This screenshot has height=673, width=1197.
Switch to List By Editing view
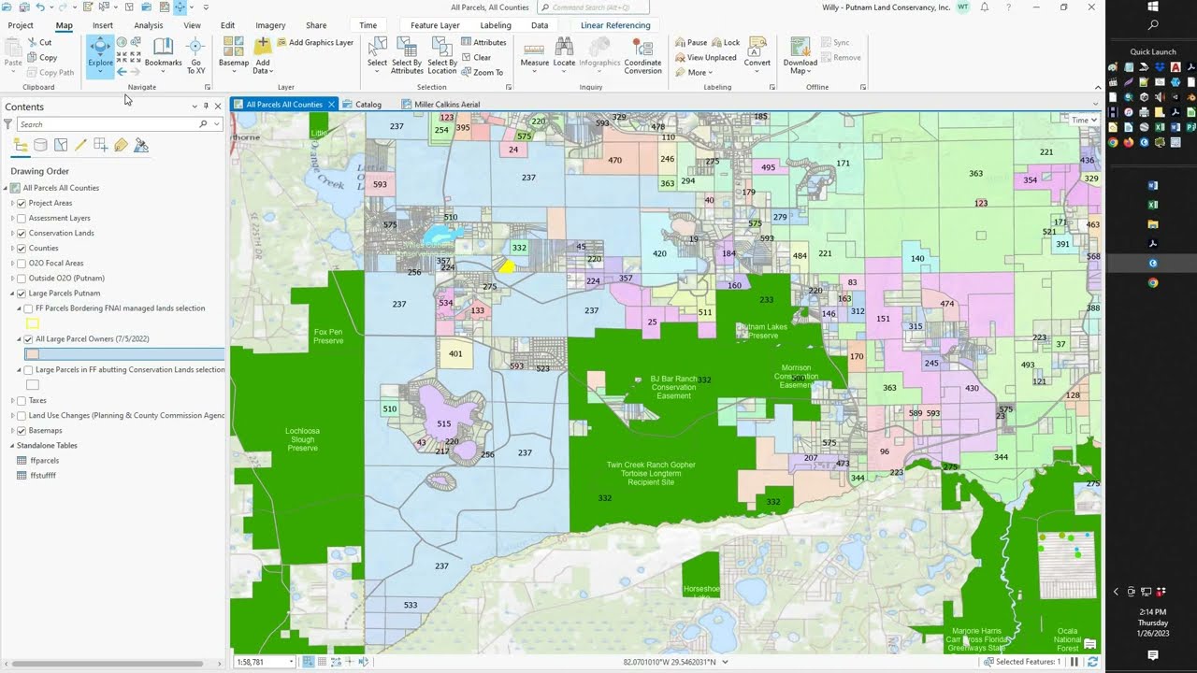[x=80, y=145]
